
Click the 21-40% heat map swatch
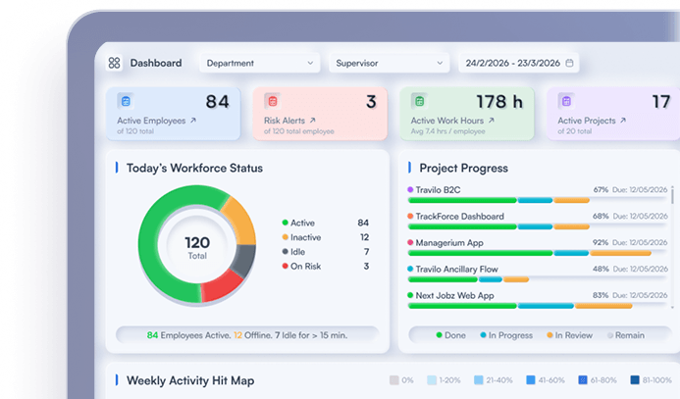click(478, 380)
